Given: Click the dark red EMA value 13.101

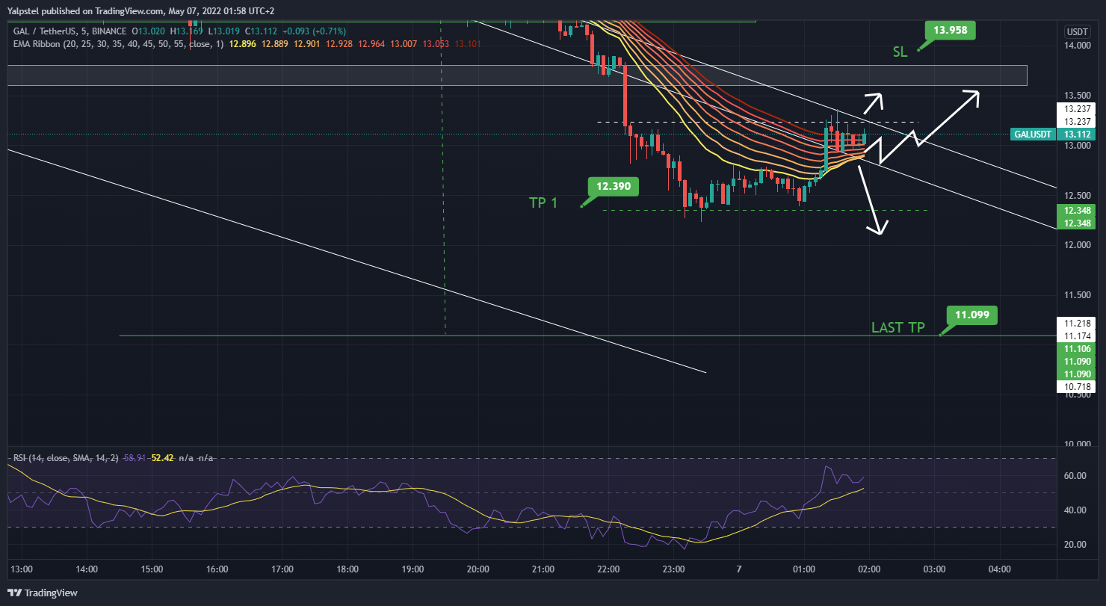Looking at the screenshot, I should point(468,44).
